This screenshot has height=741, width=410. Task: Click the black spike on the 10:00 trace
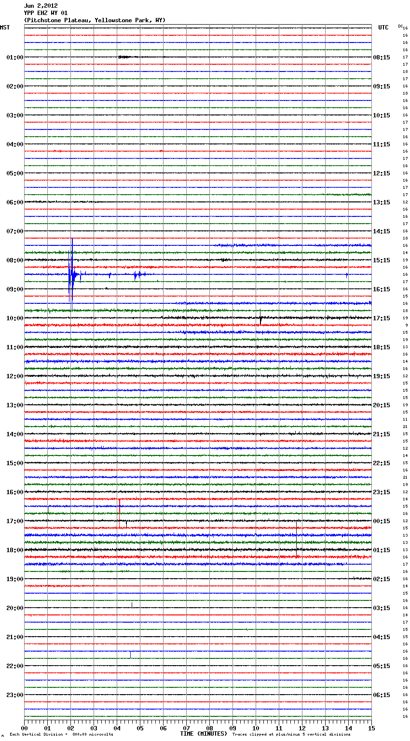260,318
